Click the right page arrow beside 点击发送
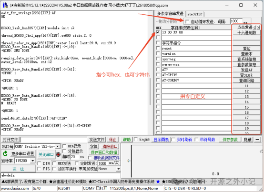264x192 pixels. click(258, 27)
